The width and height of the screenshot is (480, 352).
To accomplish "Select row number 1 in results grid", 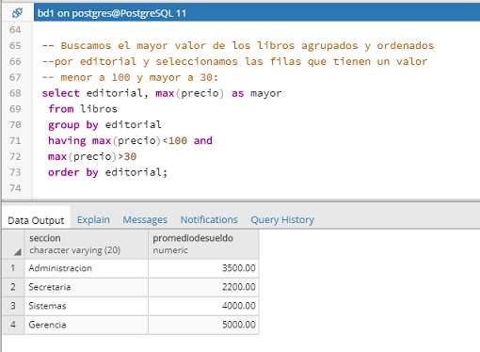I will point(13,268).
